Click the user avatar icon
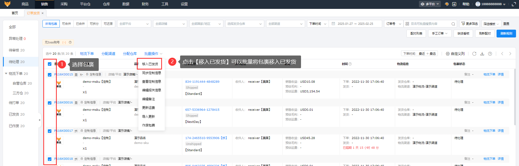Image resolution: width=519 pixels, height=166 pixels. click(478, 4)
